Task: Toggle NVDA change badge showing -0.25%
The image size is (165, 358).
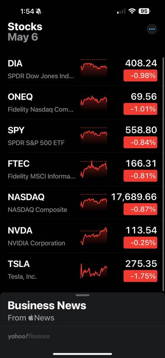Action: point(140,243)
